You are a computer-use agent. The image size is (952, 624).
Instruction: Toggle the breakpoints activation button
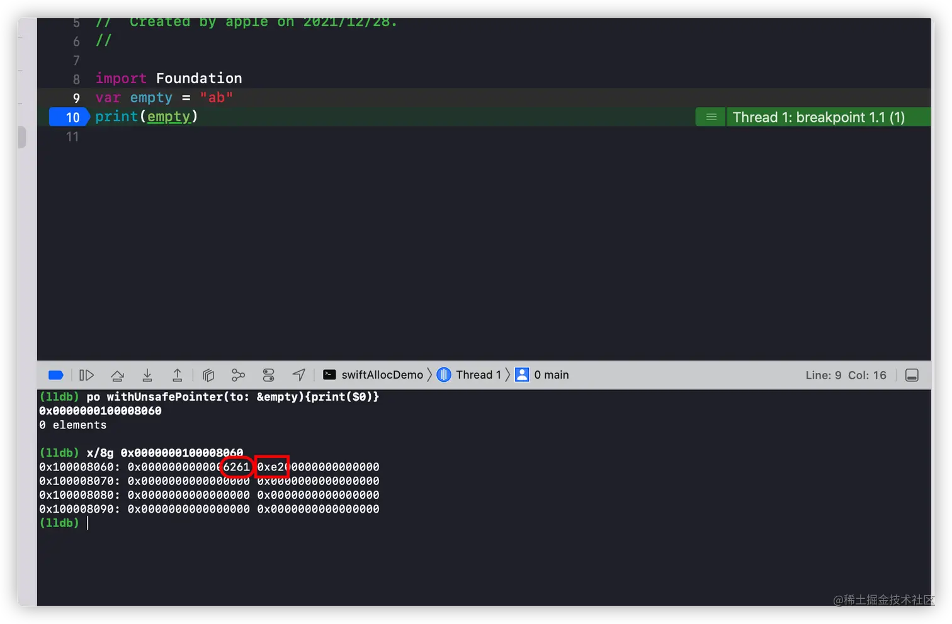coord(56,376)
